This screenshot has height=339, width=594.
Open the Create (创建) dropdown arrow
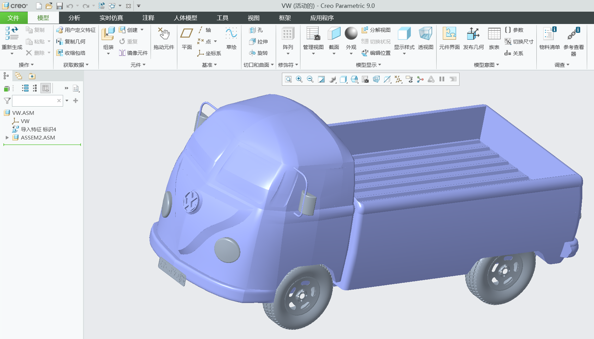coord(142,30)
